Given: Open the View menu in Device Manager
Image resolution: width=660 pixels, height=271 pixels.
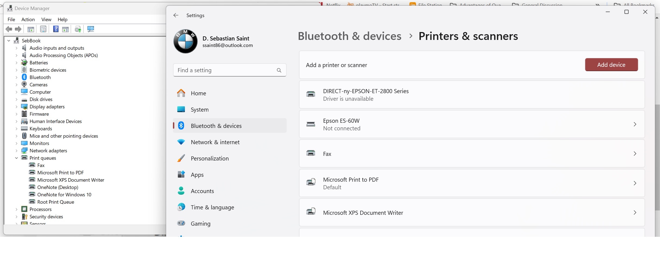Looking at the screenshot, I should [x=46, y=19].
